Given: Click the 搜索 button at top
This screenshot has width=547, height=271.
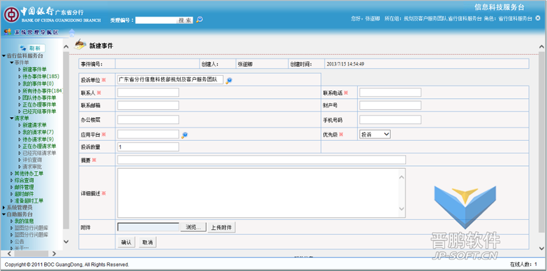Looking at the screenshot, I should tap(185, 20).
